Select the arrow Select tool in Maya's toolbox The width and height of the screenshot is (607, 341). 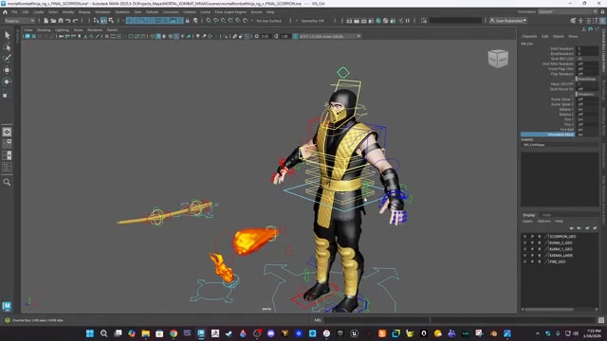click(x=7, y=35)
